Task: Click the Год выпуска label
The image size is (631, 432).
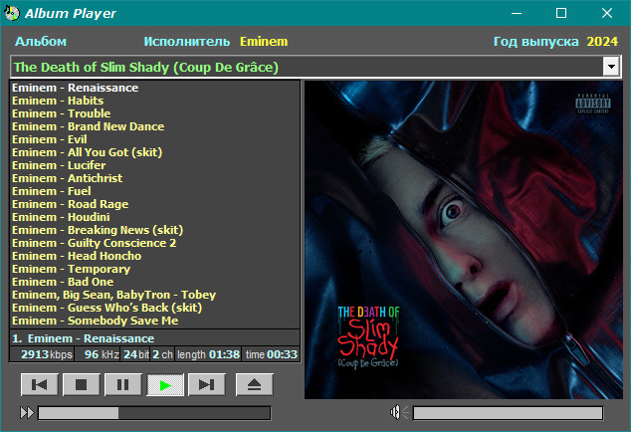Action: tap(536, 42)
